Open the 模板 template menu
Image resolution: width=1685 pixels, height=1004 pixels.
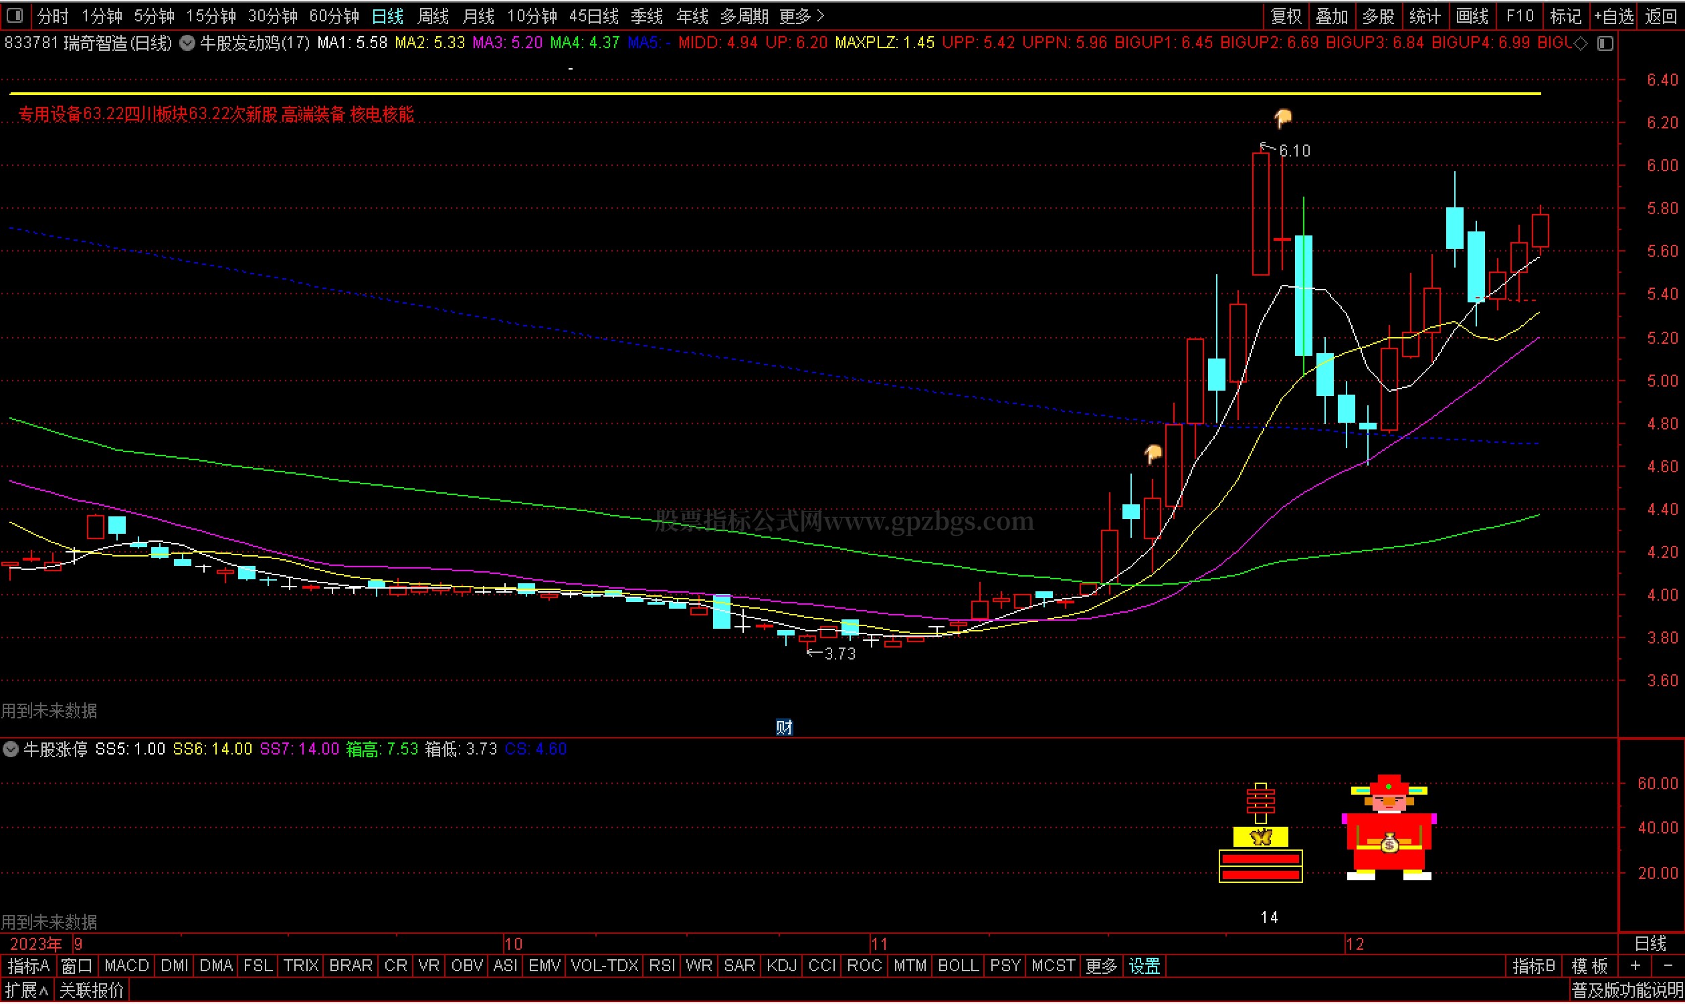coord(1589,967)
